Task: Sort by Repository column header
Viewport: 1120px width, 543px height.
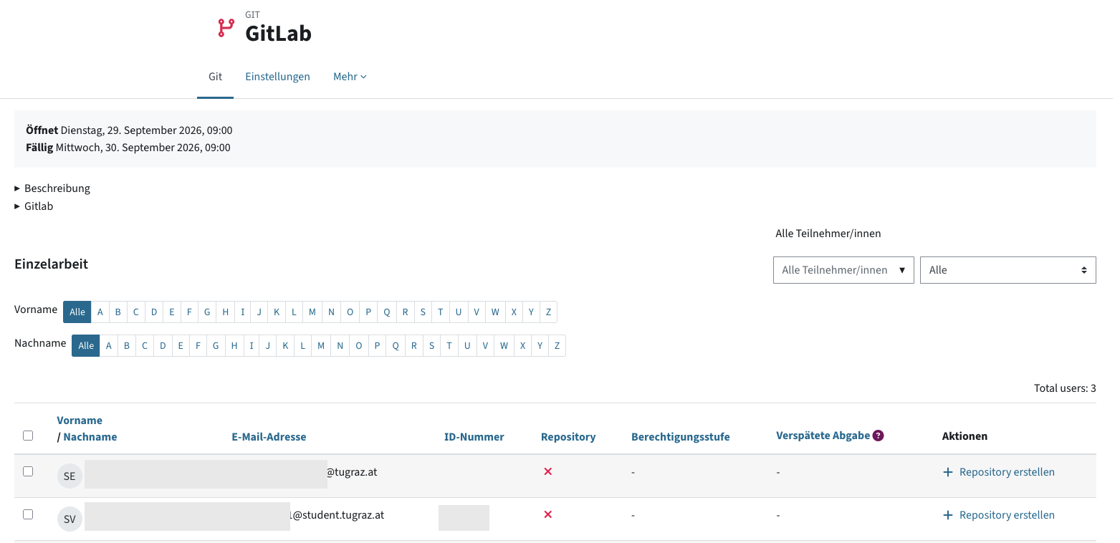Action: click(x=568, y=437)
